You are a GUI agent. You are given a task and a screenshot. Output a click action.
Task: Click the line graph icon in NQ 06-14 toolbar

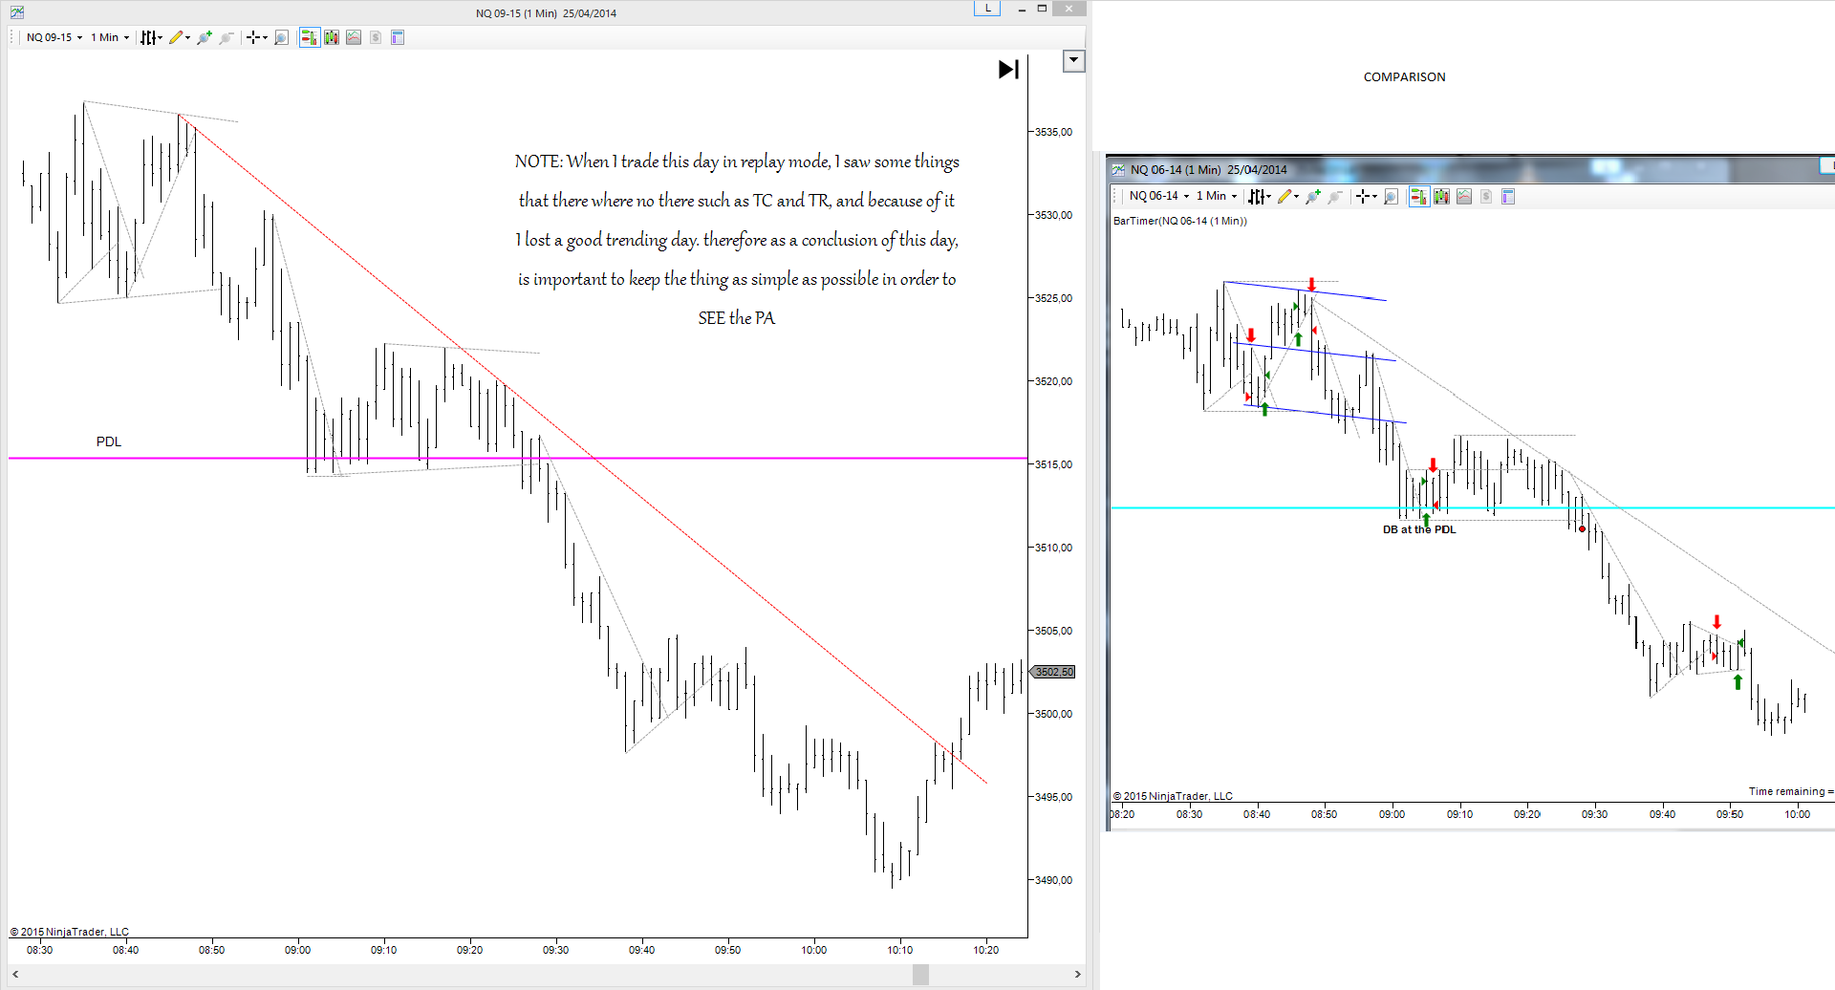click(1463, 196)
